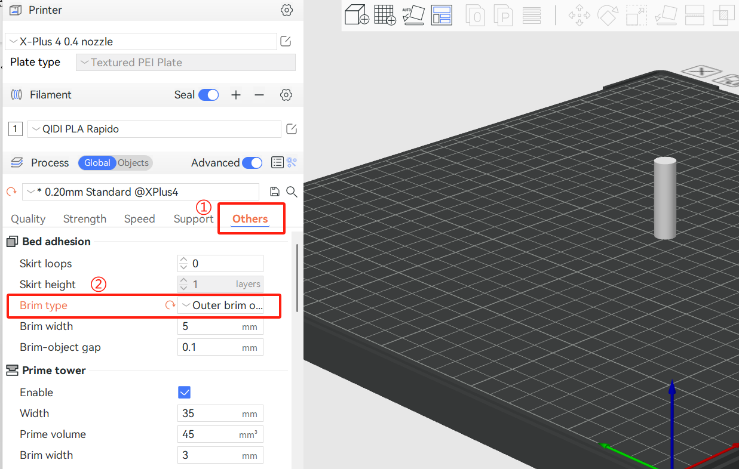Open Filament settings gear icon
This screenshot has width=739, height=469.
(286, 95)
